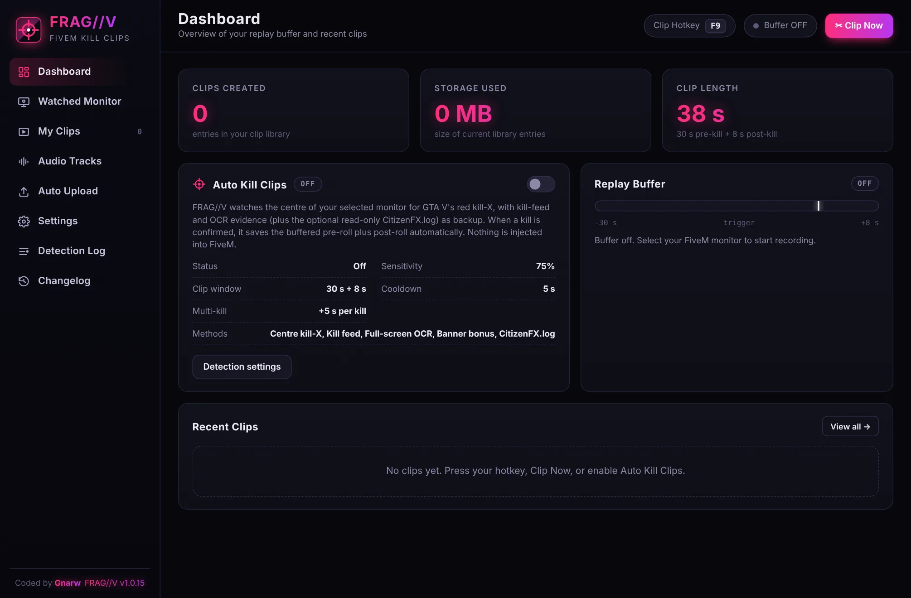Select Auto Upload in the sidebar
Viewport: 911px width, 598px height.
click(x=80, y=191)
